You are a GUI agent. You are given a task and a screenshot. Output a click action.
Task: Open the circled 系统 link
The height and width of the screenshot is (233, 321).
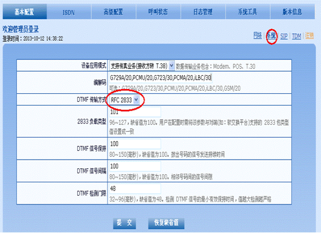pyautogui.click(x=271, y=36)
